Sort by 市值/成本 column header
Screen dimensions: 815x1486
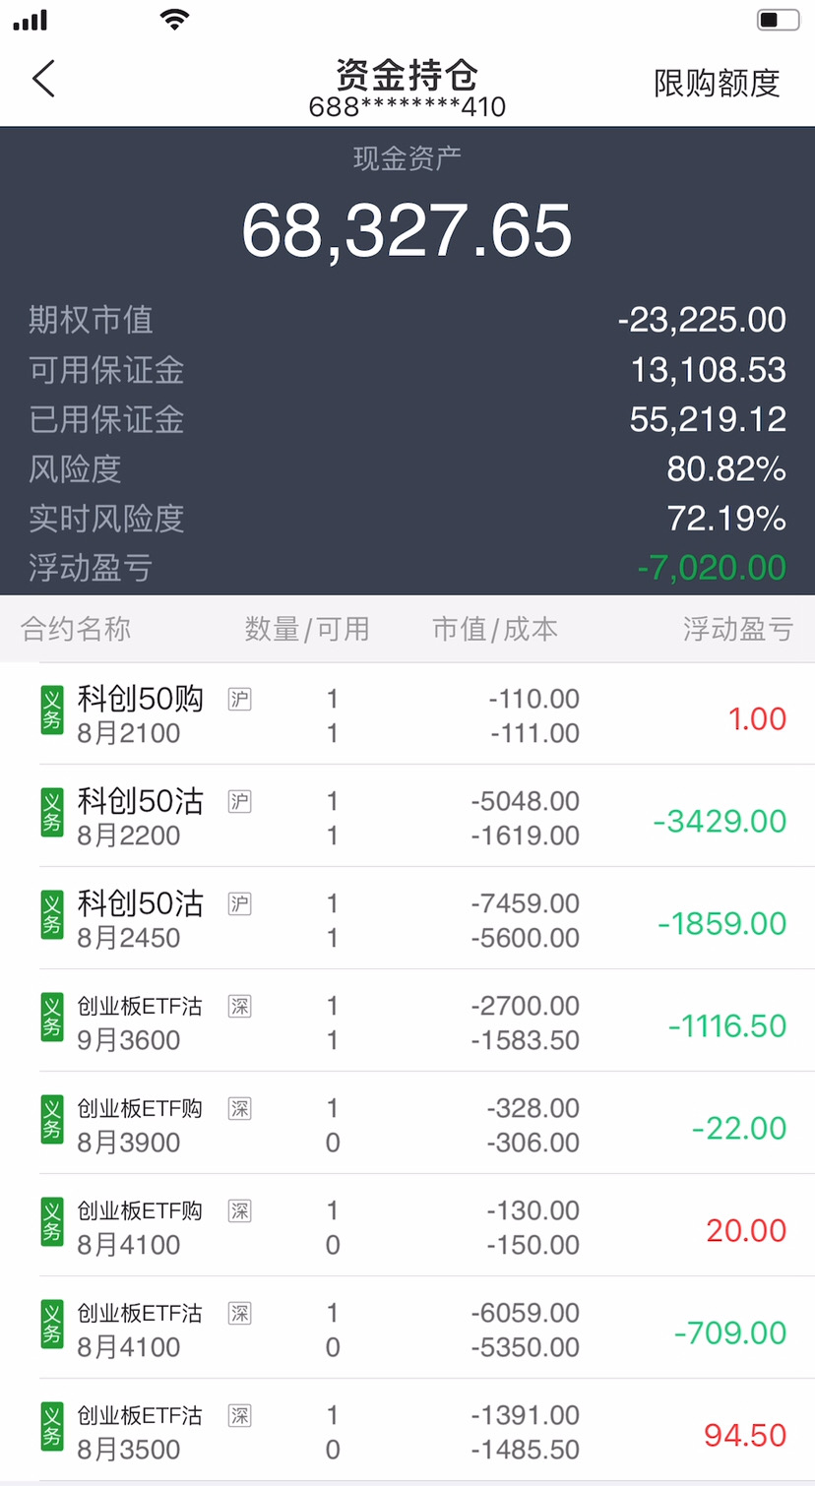(495, 629)
